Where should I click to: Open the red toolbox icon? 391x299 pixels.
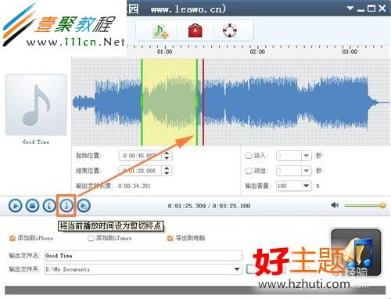pyautogui.click(x=195, y=31)
